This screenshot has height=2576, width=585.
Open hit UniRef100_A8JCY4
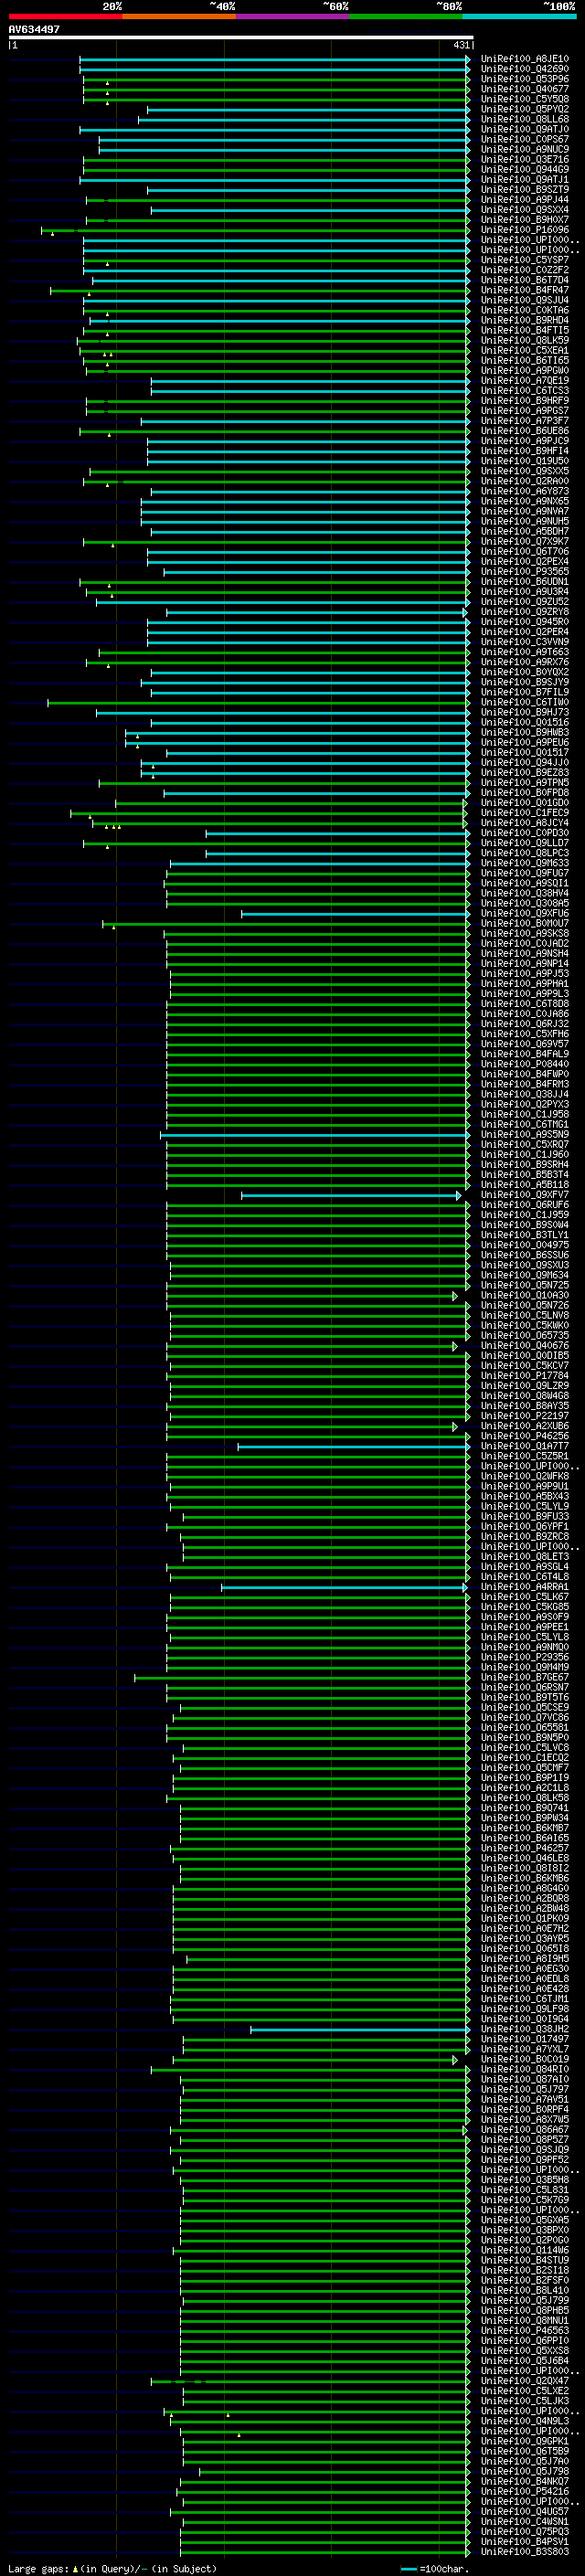[x=525, y=822]
